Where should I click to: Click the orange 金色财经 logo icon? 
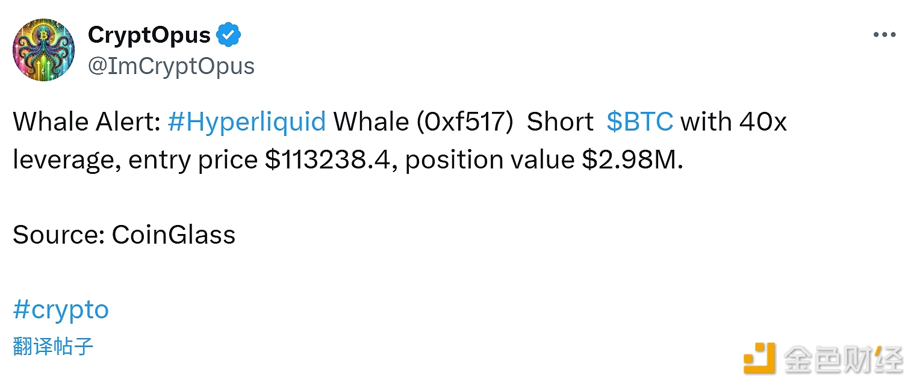[759, 359]
